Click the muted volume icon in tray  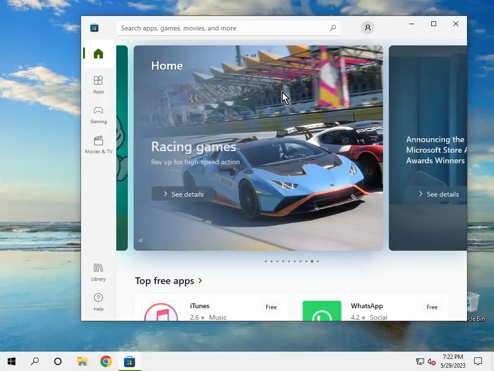[432, 361]
